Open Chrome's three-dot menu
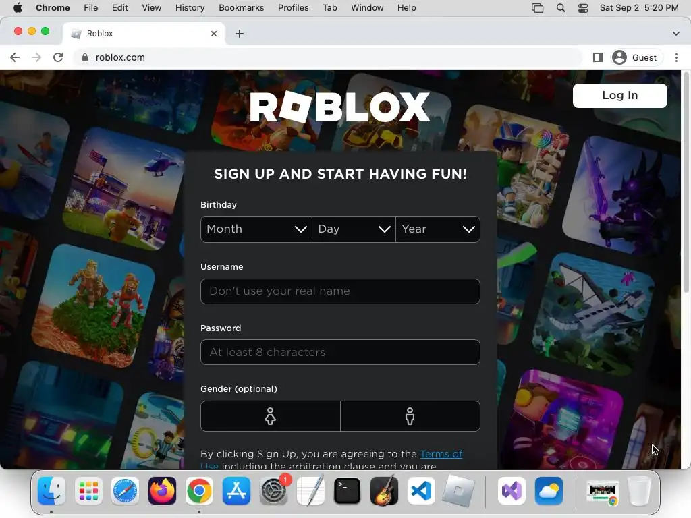This screenshot has width=691, height=518. click(676, 58)
